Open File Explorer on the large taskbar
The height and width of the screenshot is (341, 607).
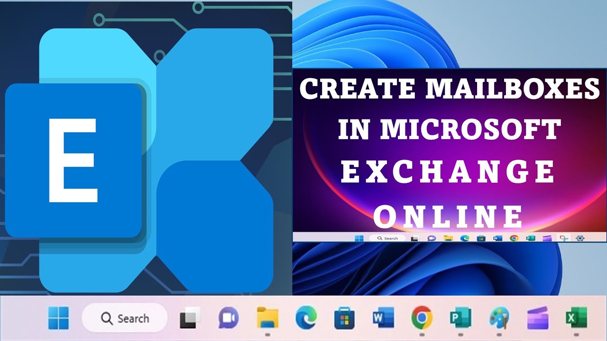click(x=267, y=318)
